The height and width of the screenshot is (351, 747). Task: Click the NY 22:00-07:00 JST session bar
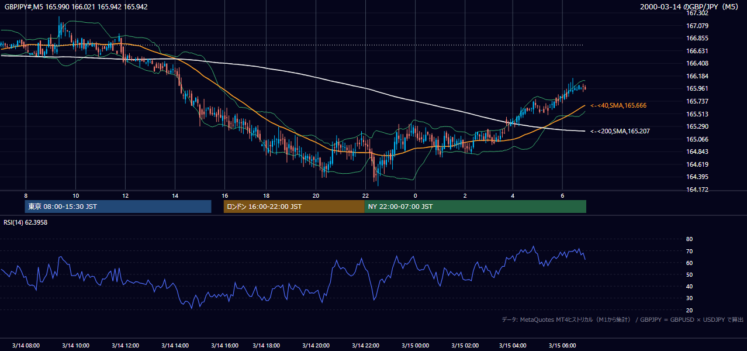click(475, 207)
